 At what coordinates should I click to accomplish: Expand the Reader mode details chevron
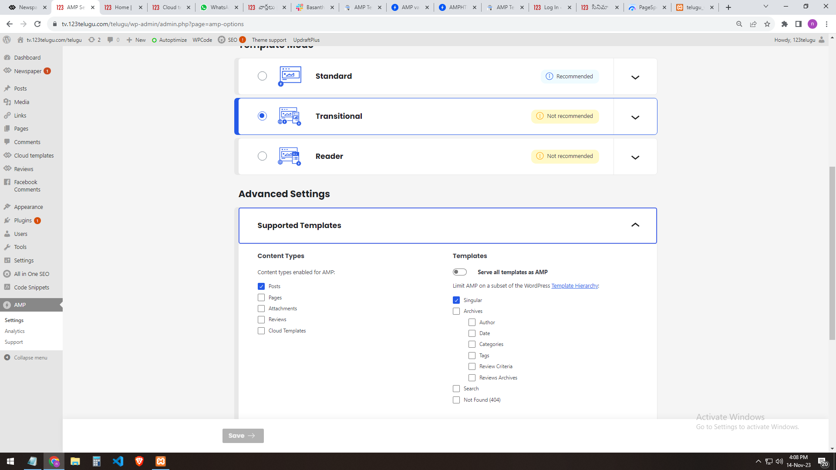pyautogui.click(x=635, y=157)
